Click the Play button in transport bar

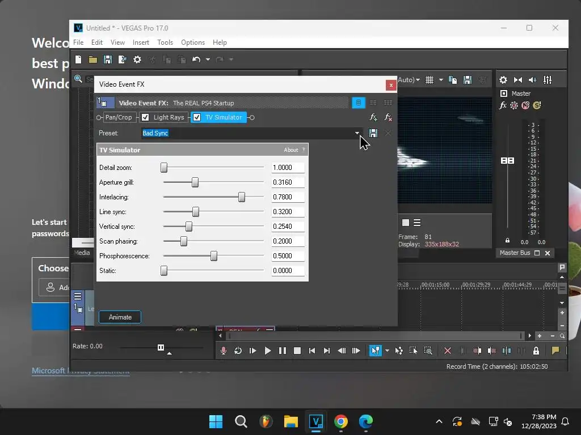tap(268, 351)
